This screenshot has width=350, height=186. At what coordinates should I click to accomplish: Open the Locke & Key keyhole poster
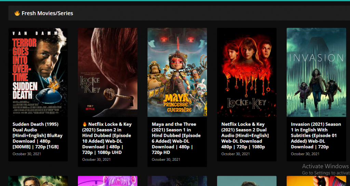pos(108,72)
